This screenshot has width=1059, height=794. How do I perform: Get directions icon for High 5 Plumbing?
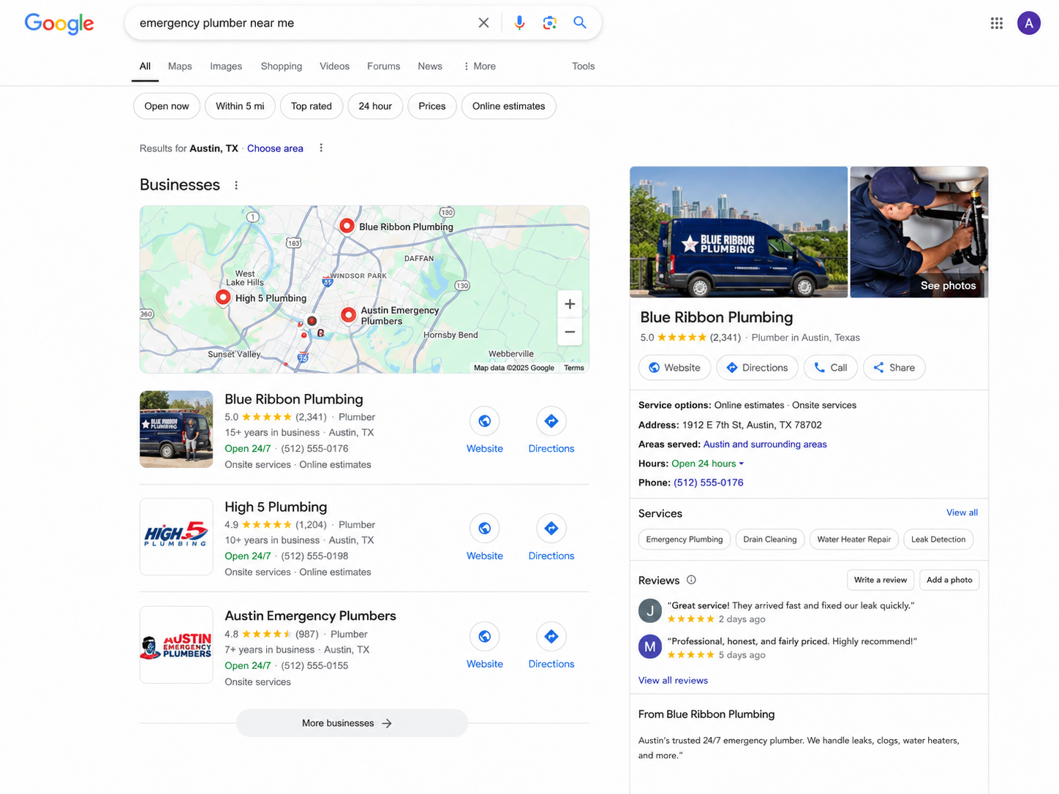551,529
